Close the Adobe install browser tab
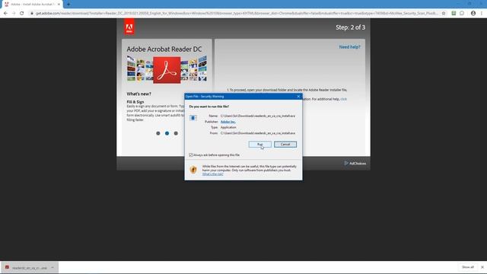The width and height of the screenshot is (487, 274). [x=59, y=5]
